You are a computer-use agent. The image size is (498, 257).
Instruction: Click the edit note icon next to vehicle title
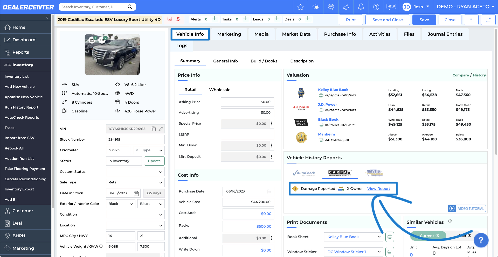pos(170,19)
